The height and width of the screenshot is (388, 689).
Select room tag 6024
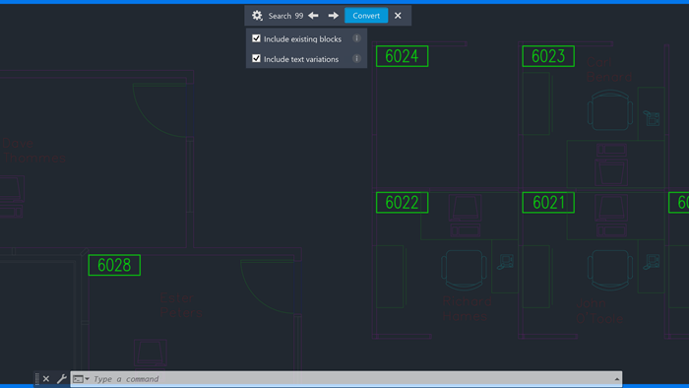[402, 56]
